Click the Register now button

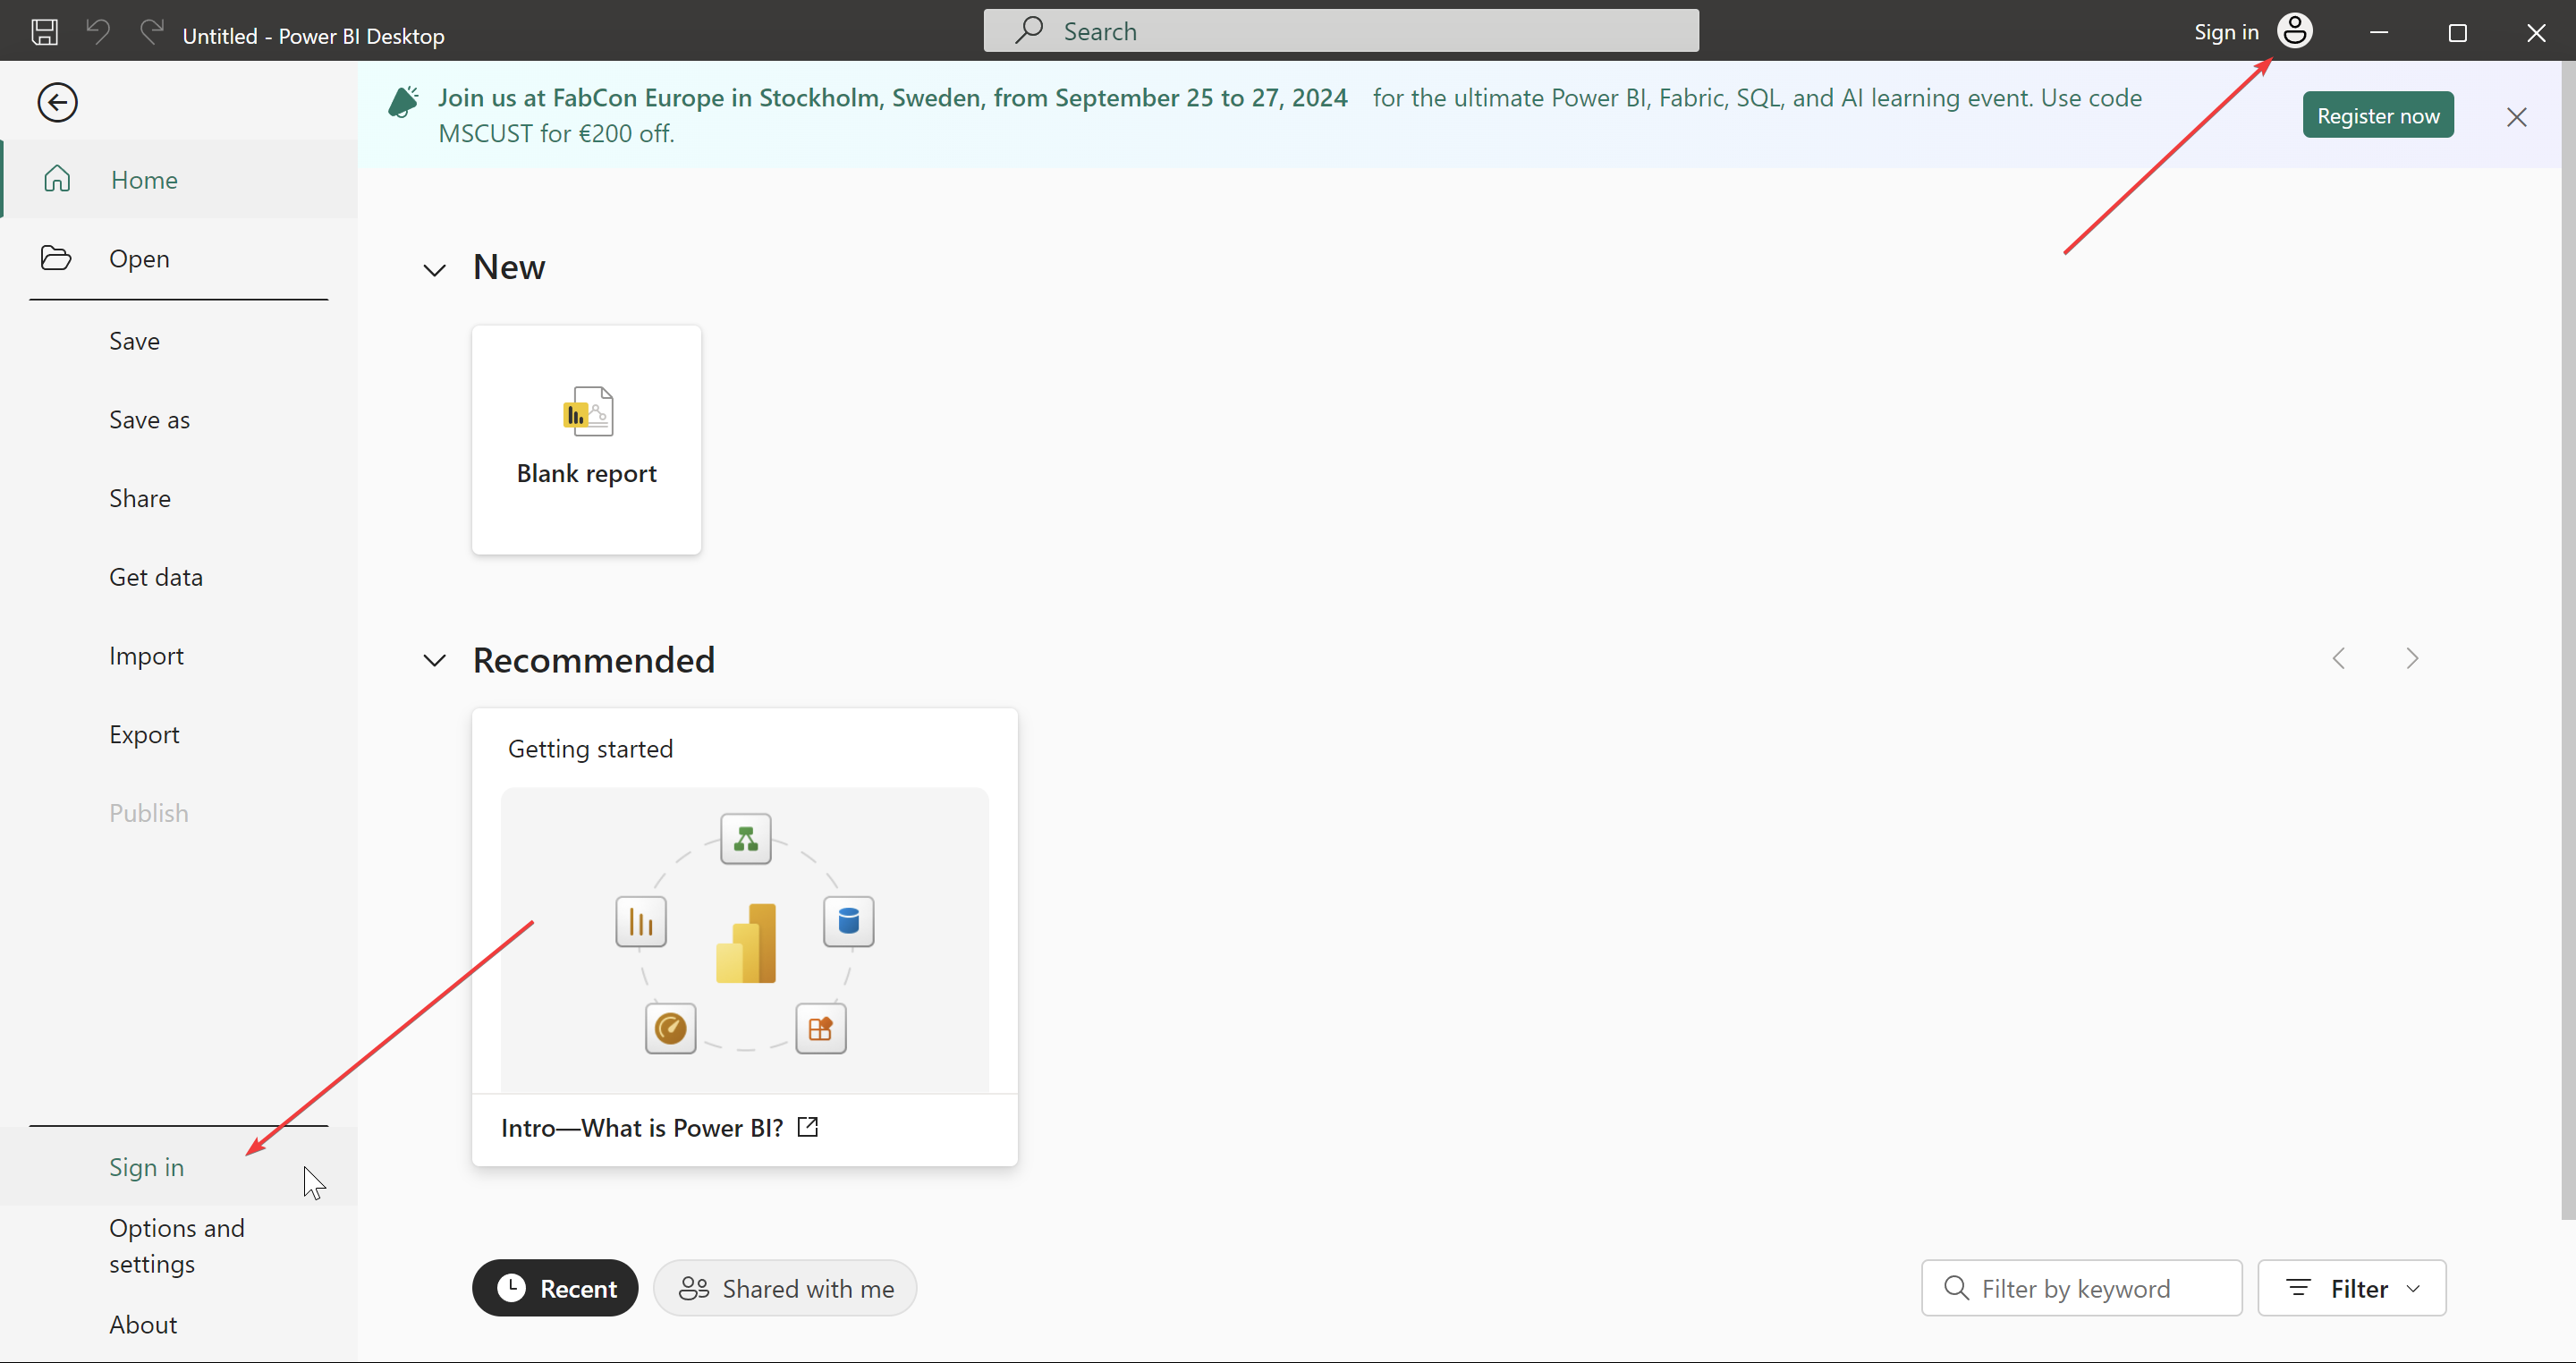[2378, 115]
